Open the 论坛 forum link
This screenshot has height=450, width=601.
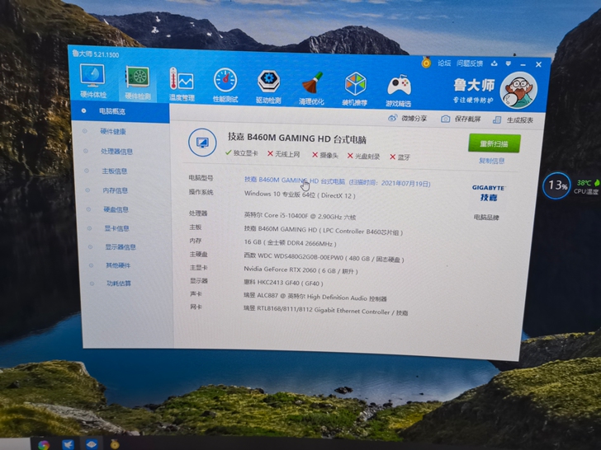click(x=444, y=63)
